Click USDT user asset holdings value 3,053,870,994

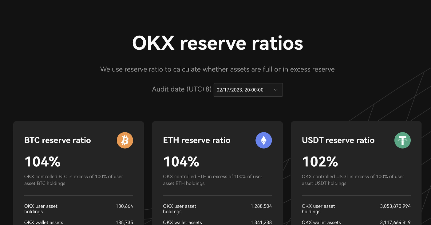coord(395,206)
